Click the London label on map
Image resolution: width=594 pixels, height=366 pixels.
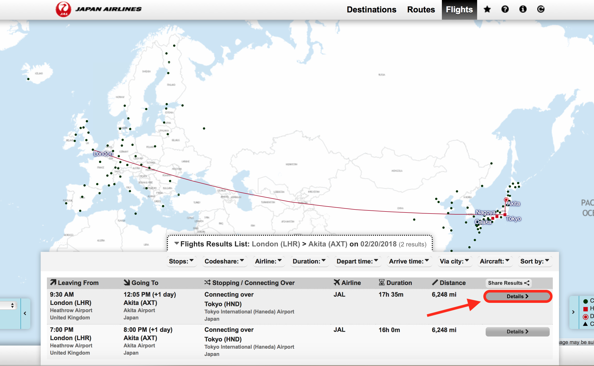(x=103, y=153)
